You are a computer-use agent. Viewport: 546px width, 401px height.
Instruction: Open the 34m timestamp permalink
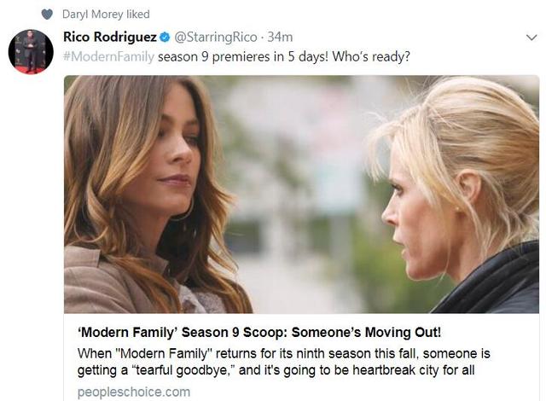coord(280,37)
